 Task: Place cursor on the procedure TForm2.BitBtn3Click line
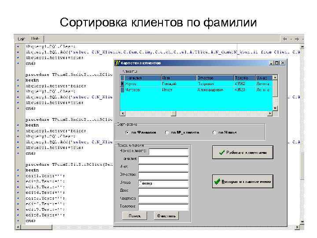[x=69, y=164]
